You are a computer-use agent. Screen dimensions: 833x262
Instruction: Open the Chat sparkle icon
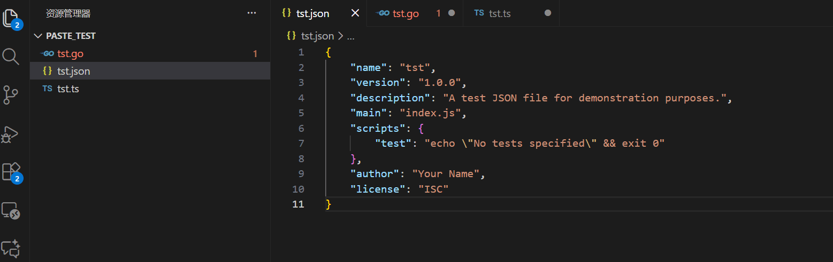[x=11, y=248]
